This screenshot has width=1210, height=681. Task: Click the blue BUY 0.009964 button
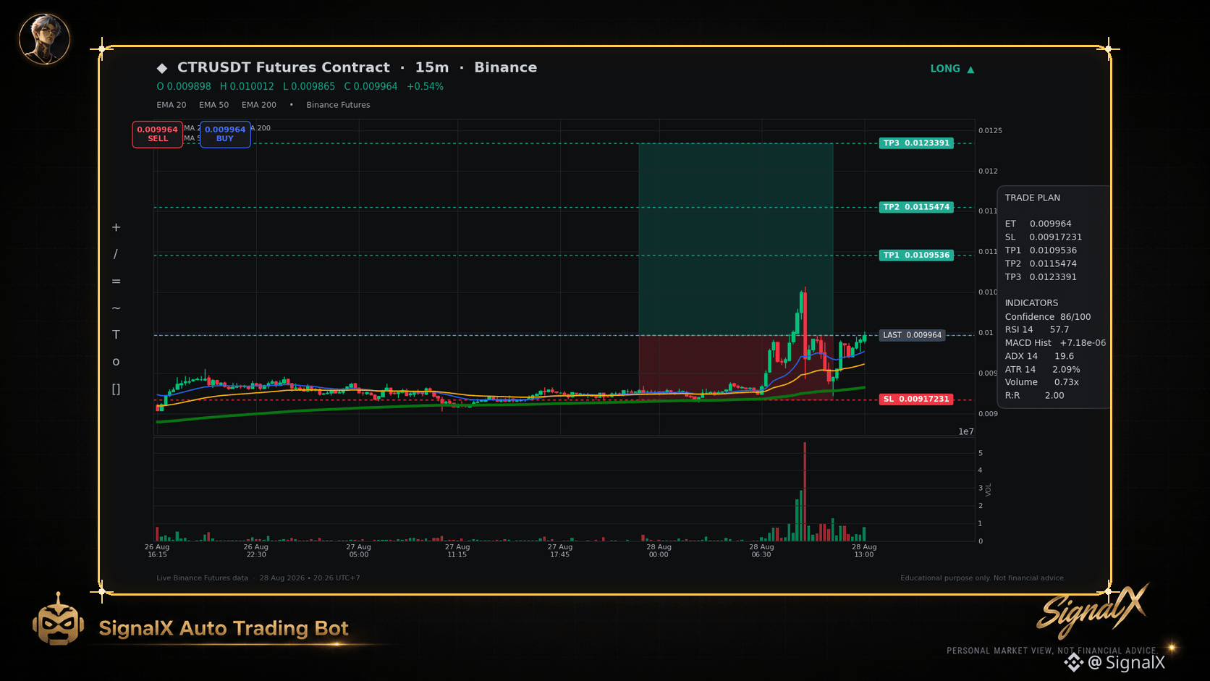[x=225, y=134]
